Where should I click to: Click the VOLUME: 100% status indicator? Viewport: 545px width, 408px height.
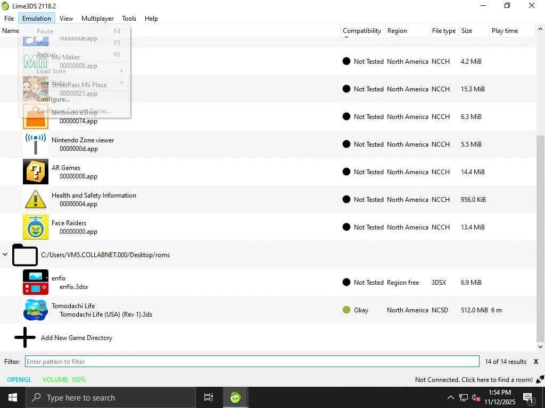click(64, 379)
